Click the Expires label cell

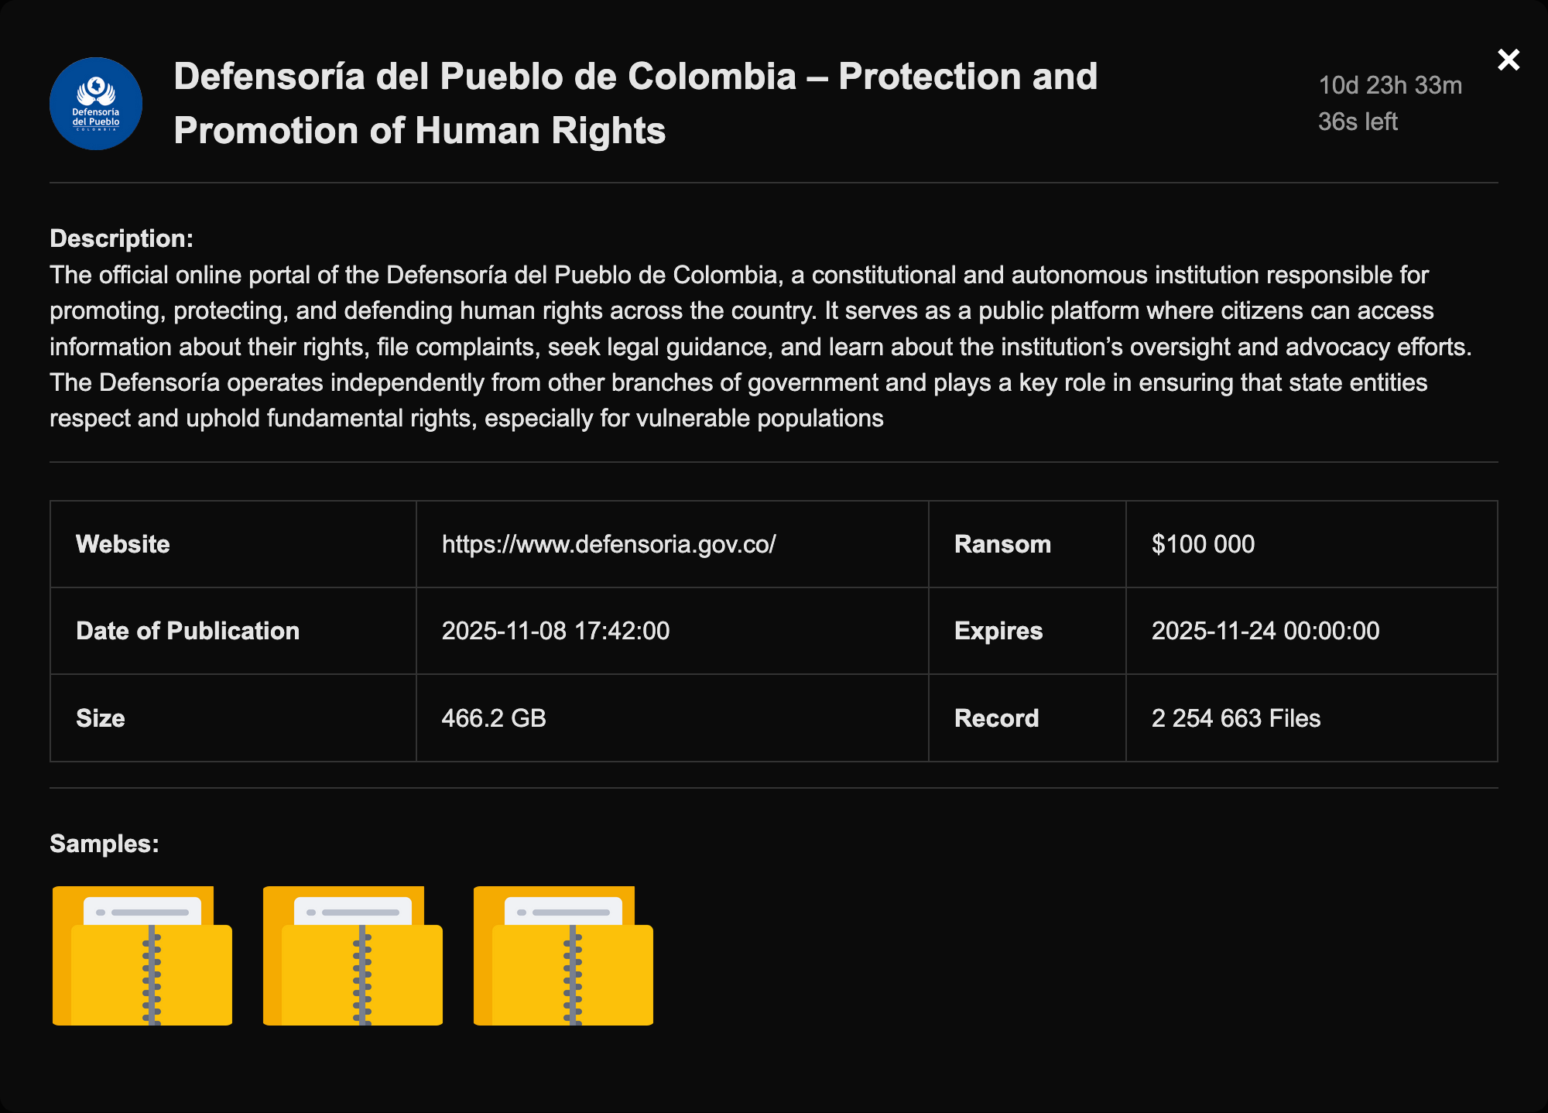(998, 631)
